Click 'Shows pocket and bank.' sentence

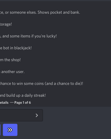click(x=59, y=12)
